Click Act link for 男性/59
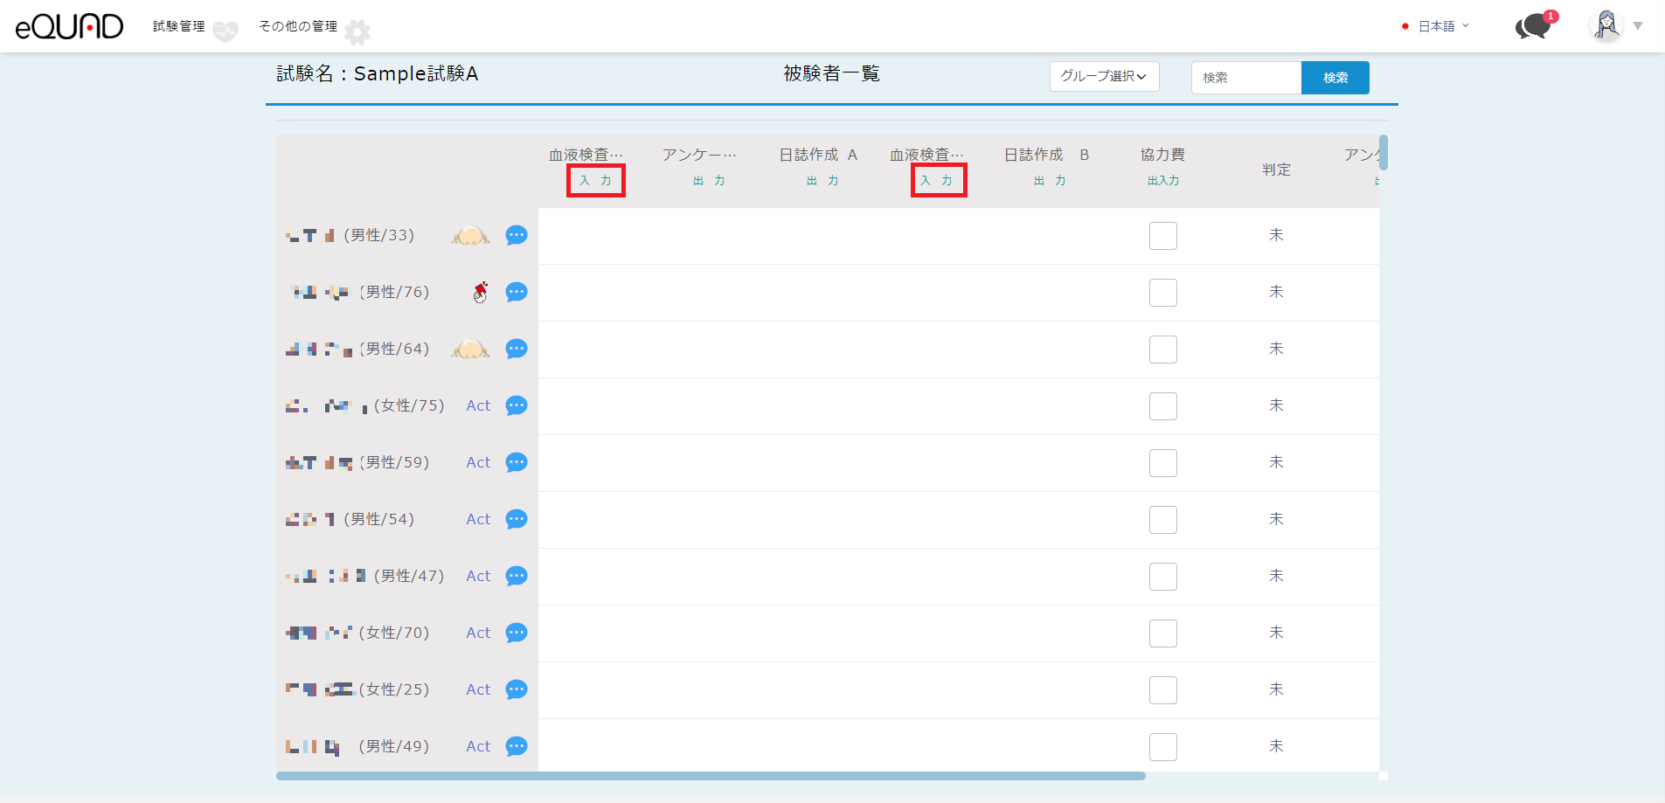 478,462
